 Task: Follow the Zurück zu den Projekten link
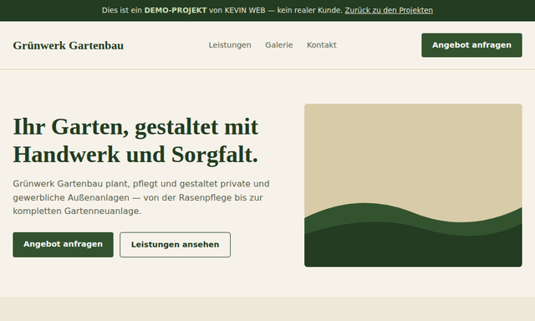tap(389, 10)
